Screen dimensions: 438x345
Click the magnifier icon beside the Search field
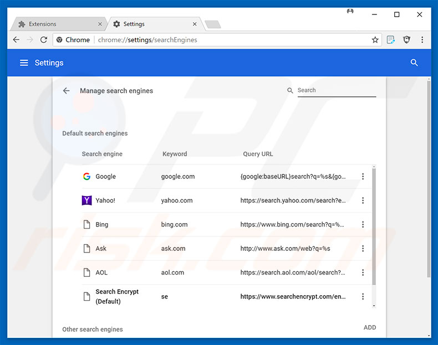(290, 90)
